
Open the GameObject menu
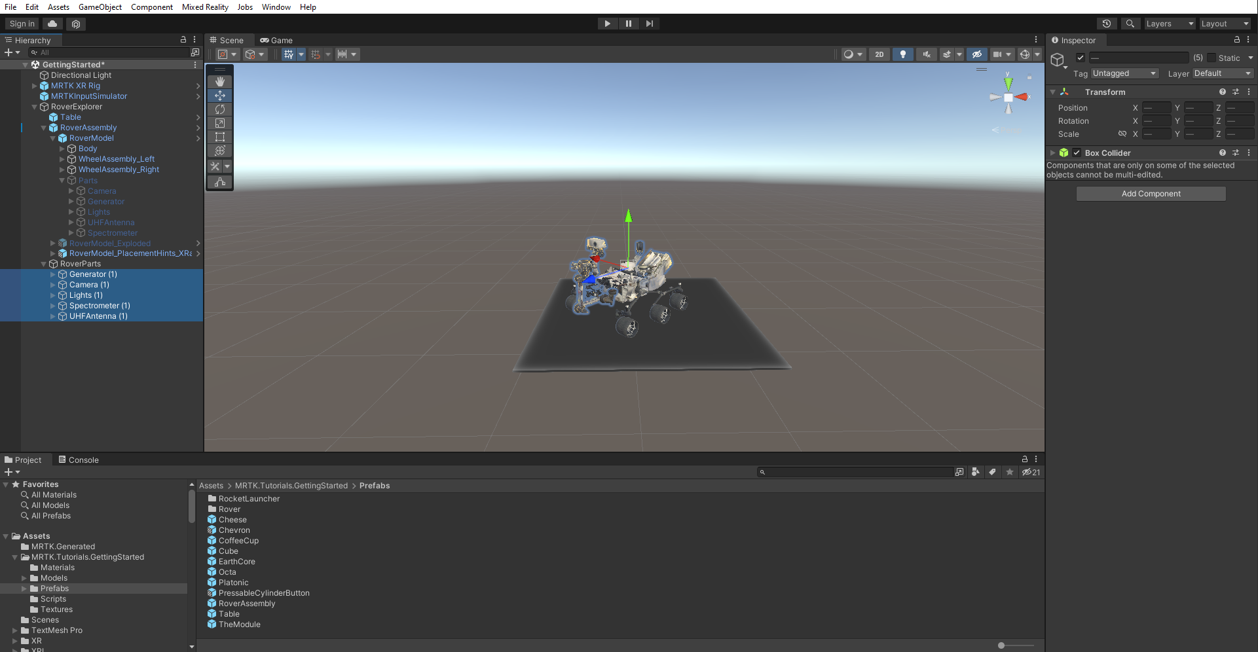pos(100,7)
